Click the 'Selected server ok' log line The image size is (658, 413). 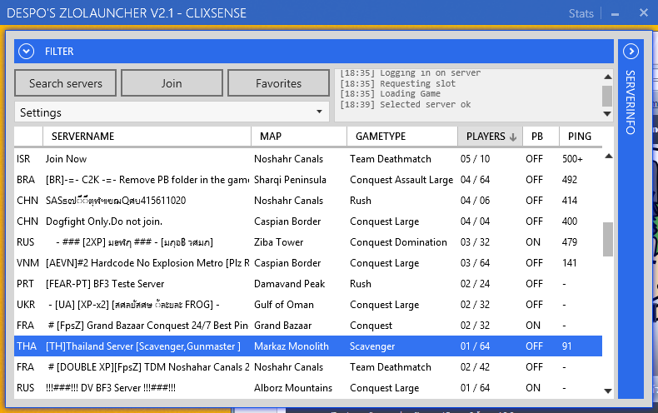pos(406,104)
